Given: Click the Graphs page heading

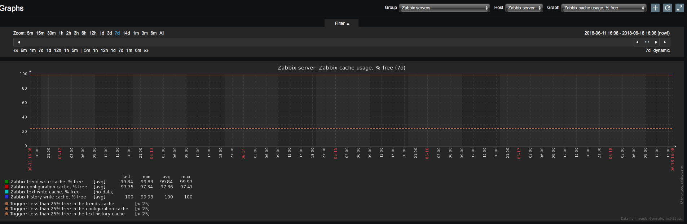Looking at the screenshot, I should 12,8.
